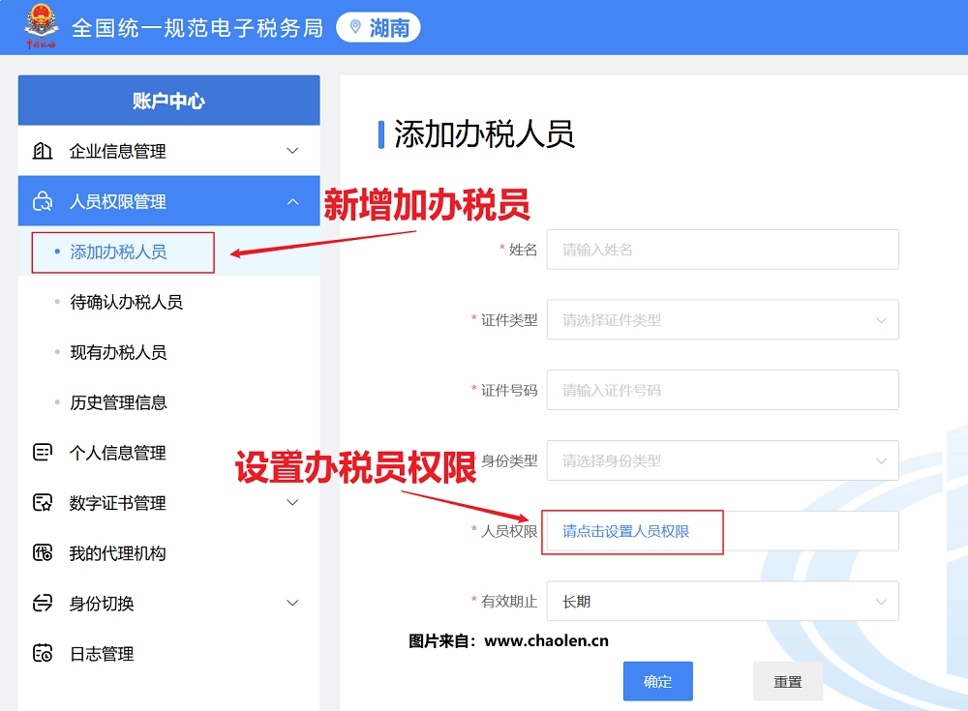
Task: Click the 姓名 input field
Action: [x=722, y=250]
